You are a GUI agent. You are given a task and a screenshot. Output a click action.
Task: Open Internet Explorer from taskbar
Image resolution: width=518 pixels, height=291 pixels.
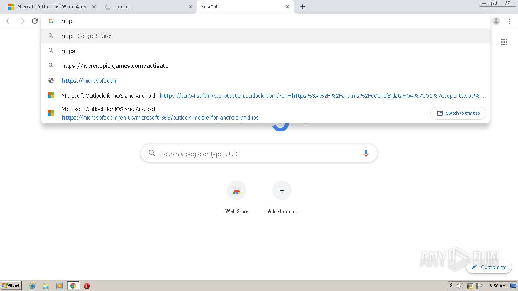[x=32, y=286]
